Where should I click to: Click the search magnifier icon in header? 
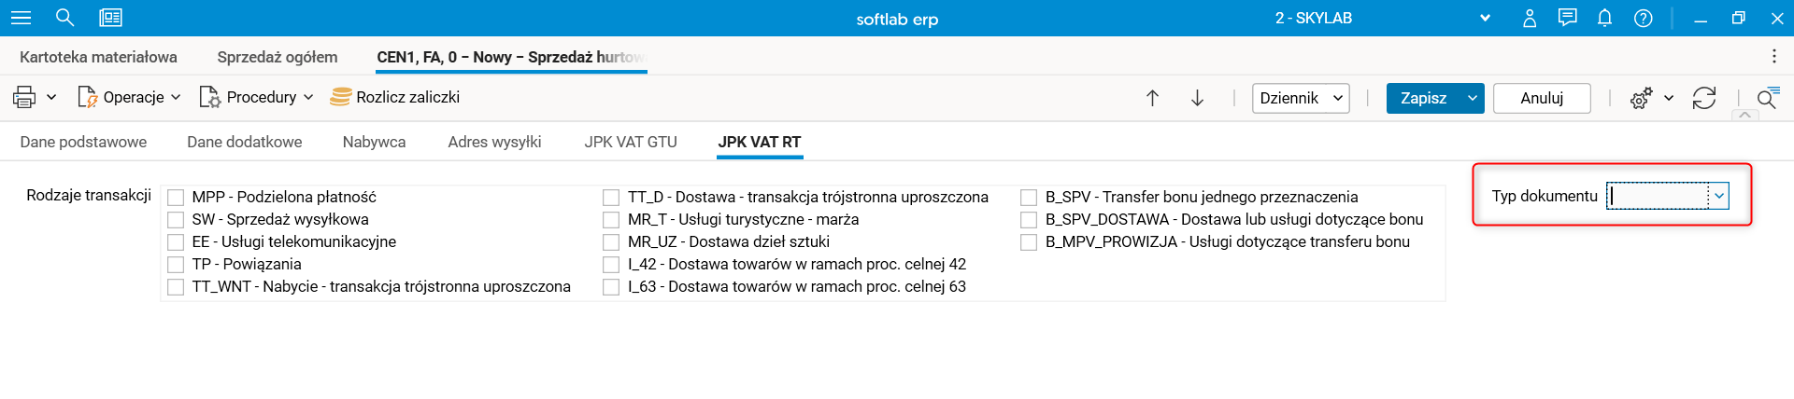pos(64,18)
